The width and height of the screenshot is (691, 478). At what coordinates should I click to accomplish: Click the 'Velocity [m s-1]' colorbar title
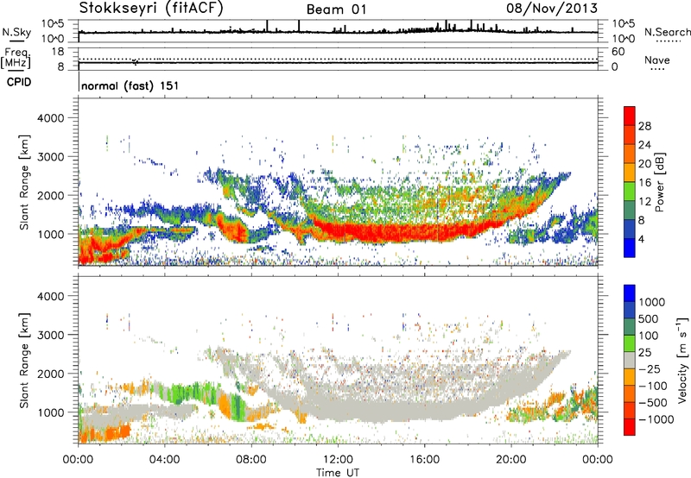click(x=682, y=360)
